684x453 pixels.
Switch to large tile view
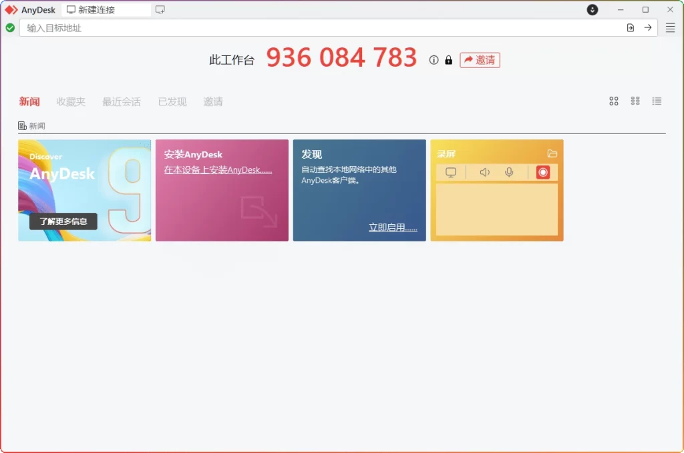[x=614, y=101]
